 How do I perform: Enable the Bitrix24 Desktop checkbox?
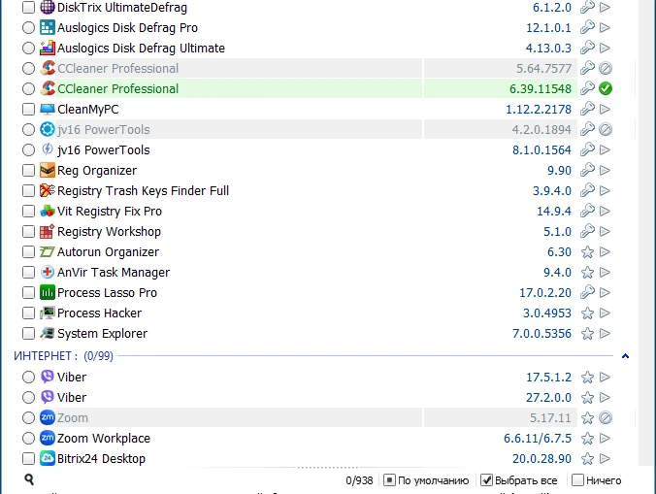click(x=28, y=459)
